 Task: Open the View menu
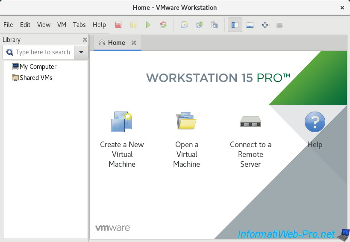44,24
